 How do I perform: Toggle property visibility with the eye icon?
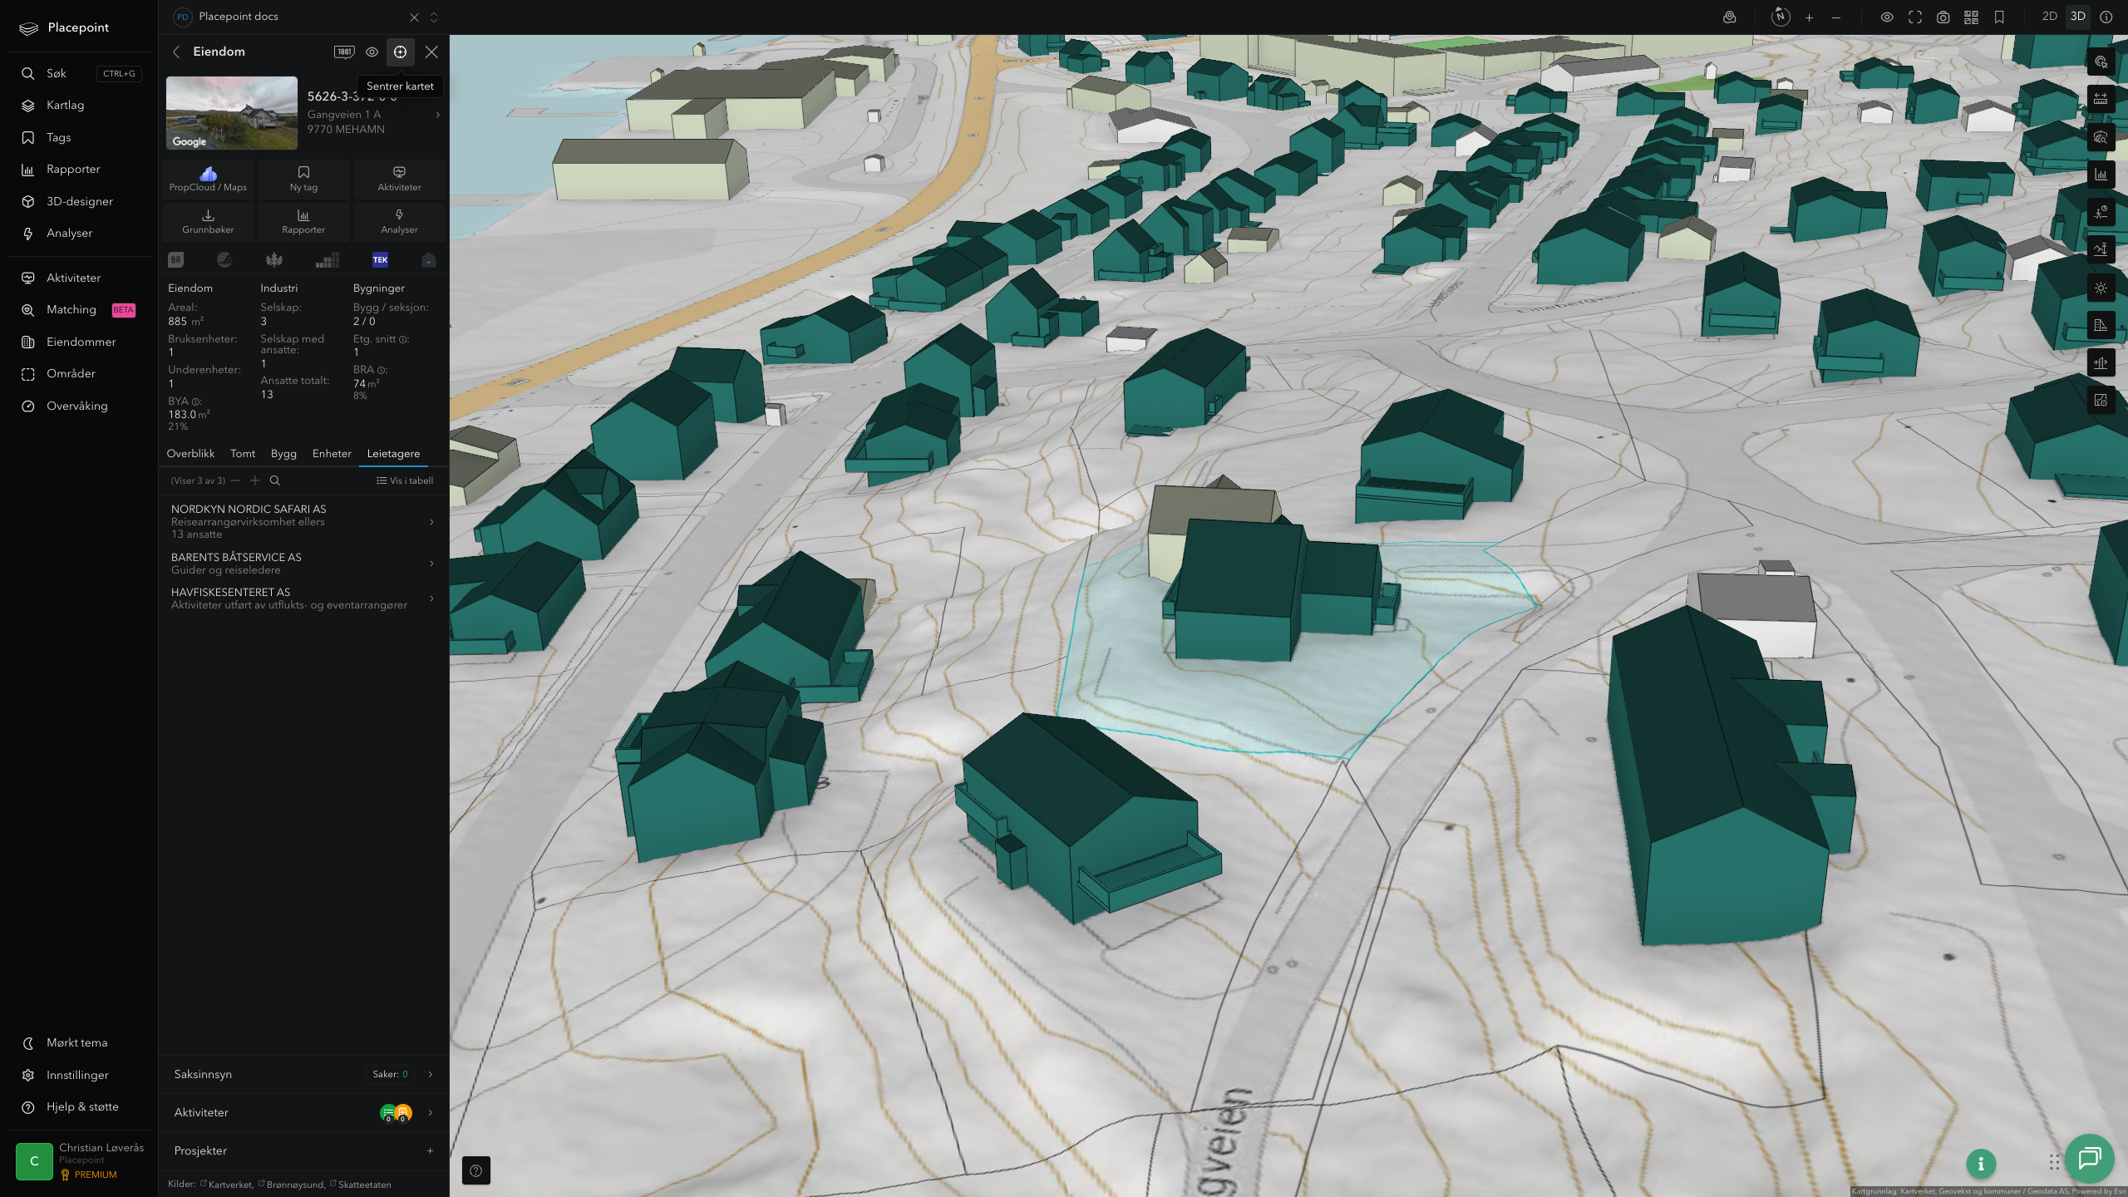(372, 52)
